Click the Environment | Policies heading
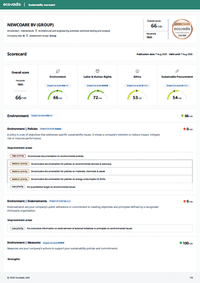Image resolution: width=200 pixels, height=283 pixels. pos(22,128)
